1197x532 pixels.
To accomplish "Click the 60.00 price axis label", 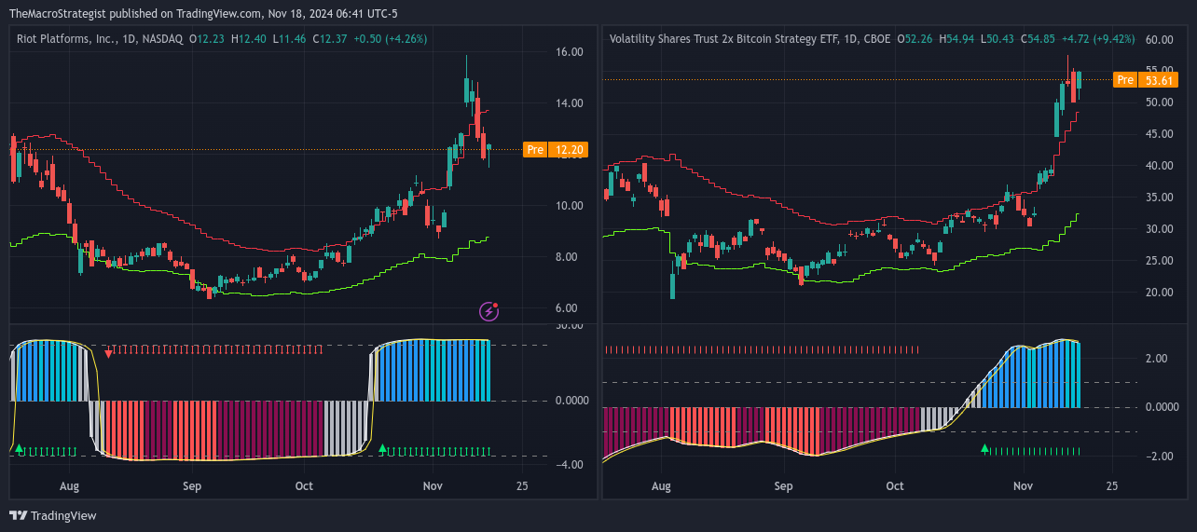I will tap(1159, 40).
